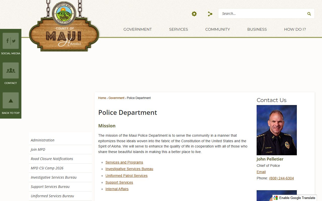Open Investigative Services Bureau side item
The width and height of the screenshot is (322, 201).
(60, 177)
